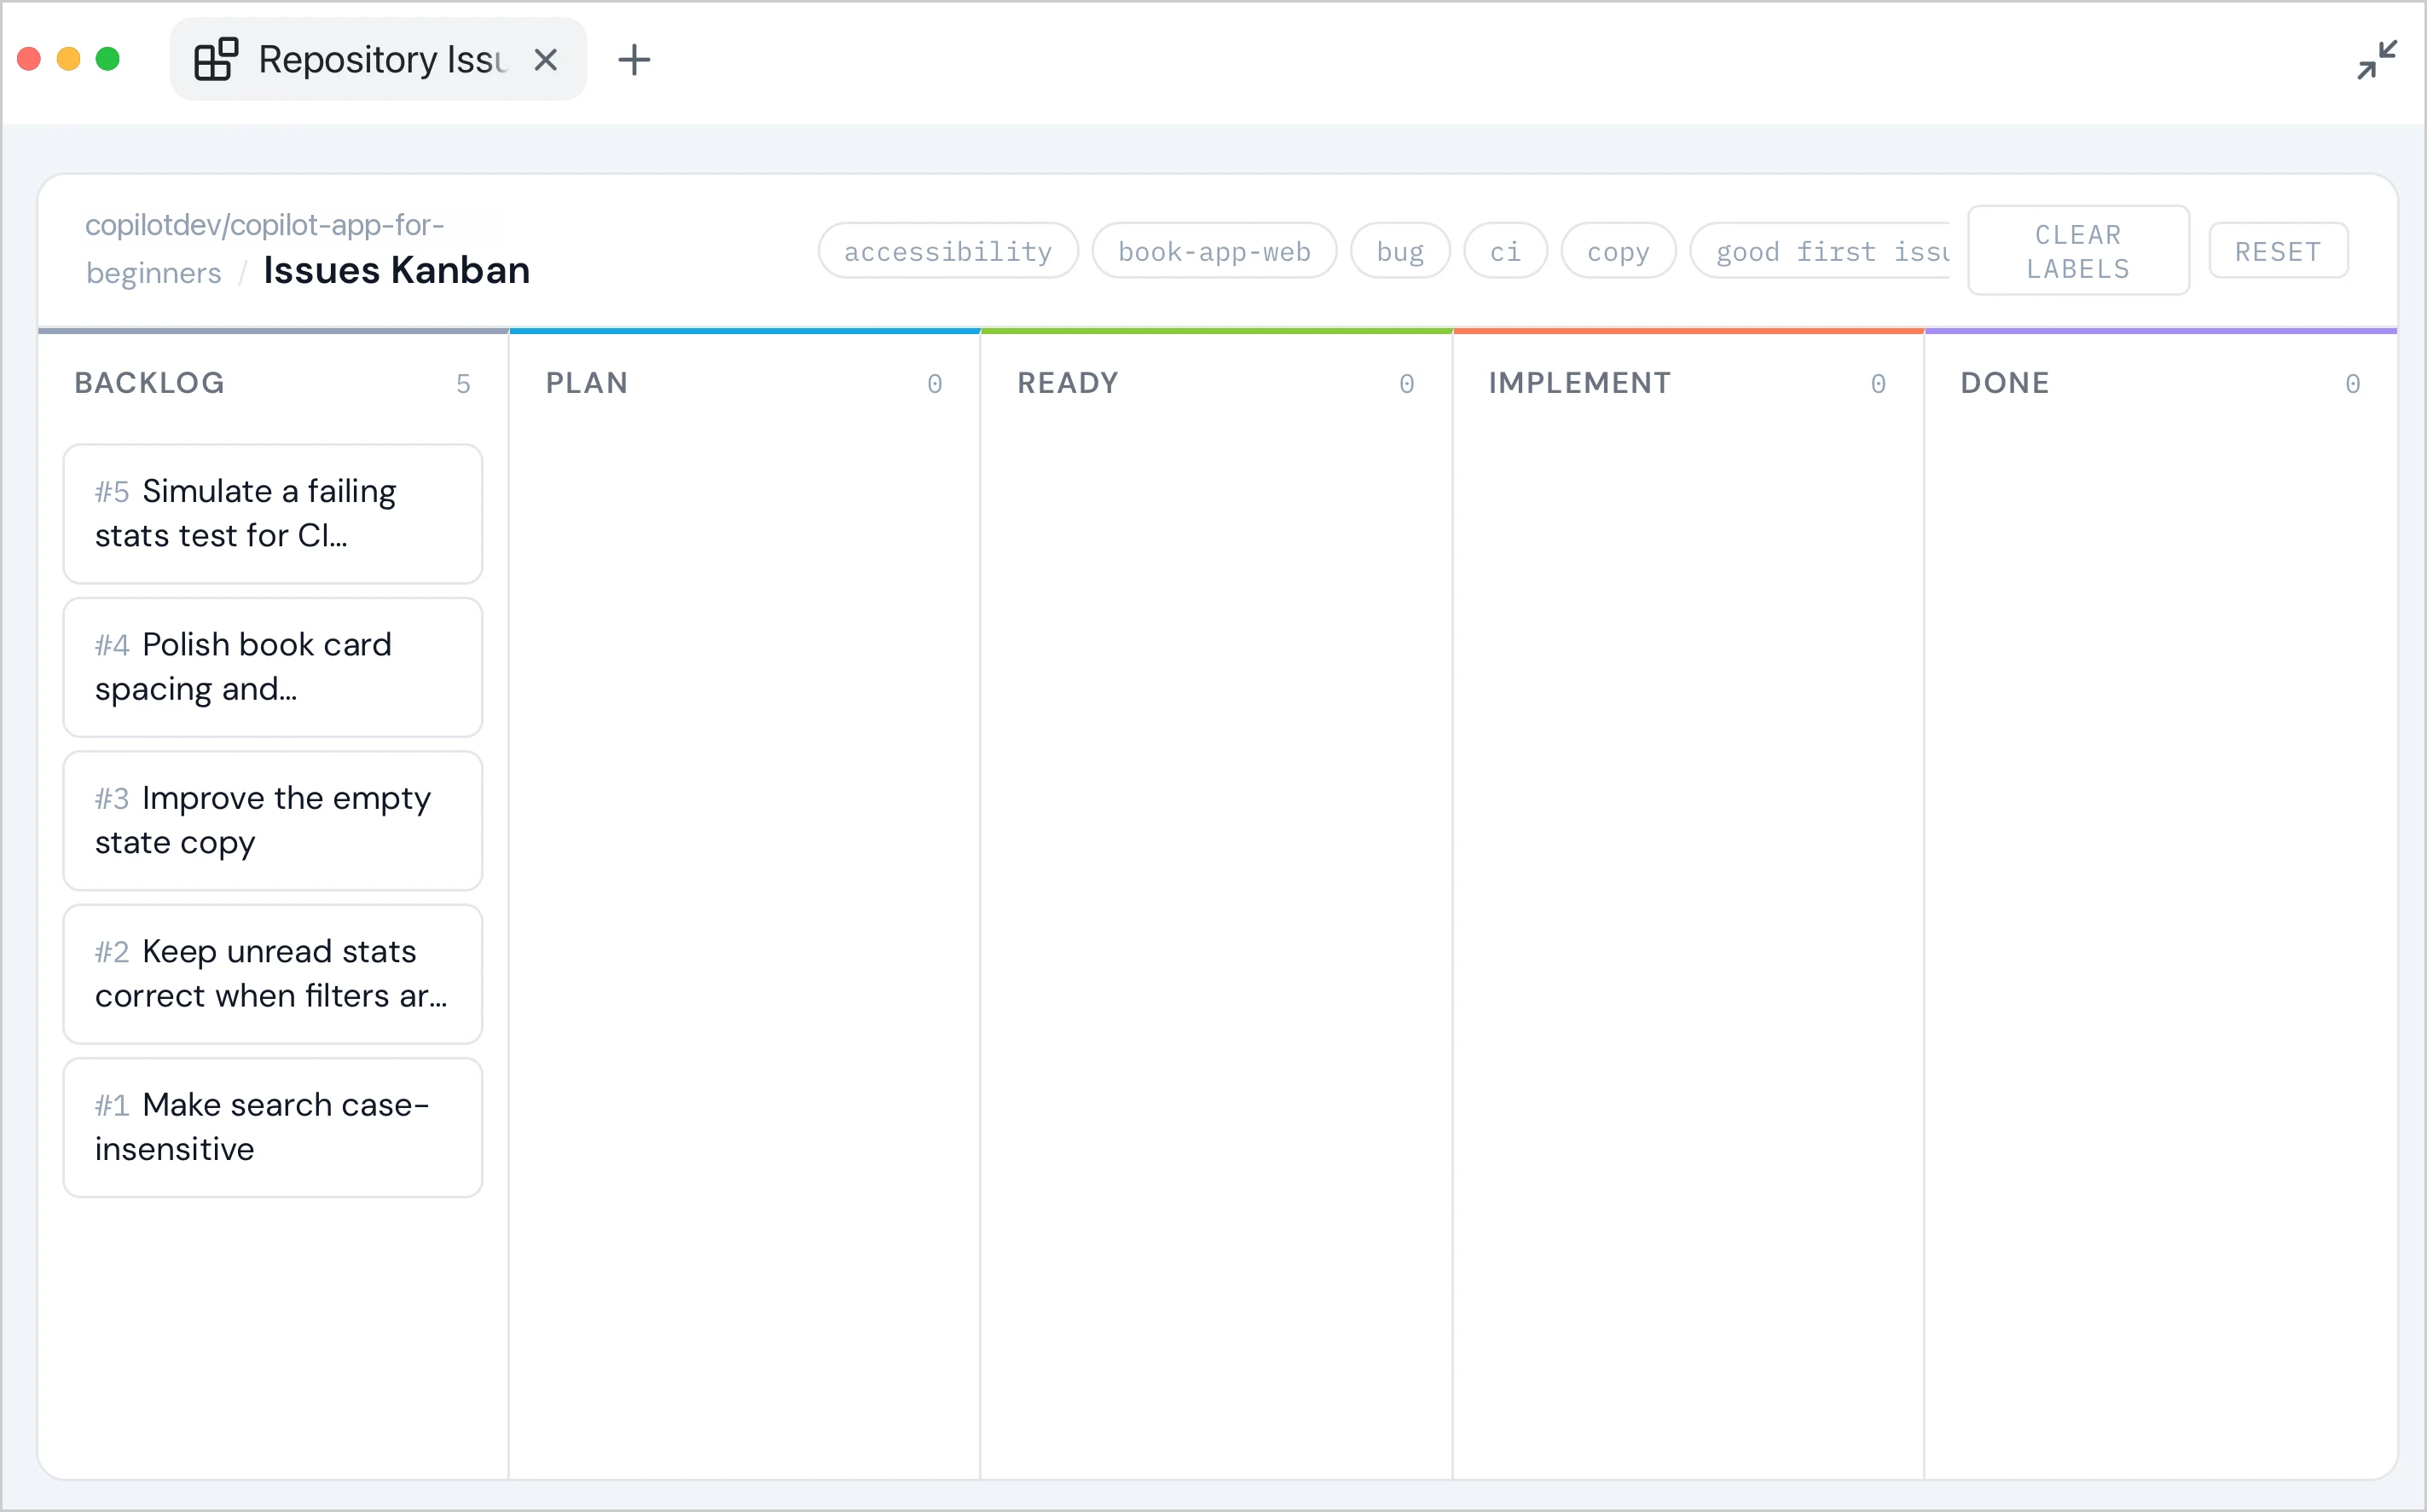Open the copilotdev/copilot-app-for-beginners repository link
The width and height of the screenshot is (2427, 1512).
pos(264,248)
